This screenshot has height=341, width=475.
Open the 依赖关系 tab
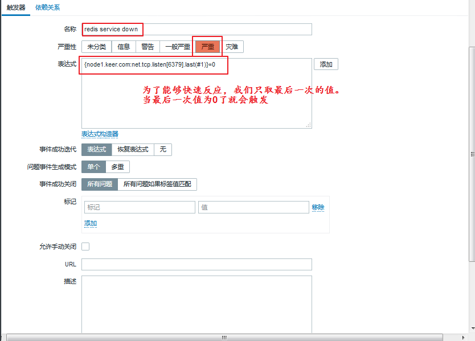pos(48,7)
